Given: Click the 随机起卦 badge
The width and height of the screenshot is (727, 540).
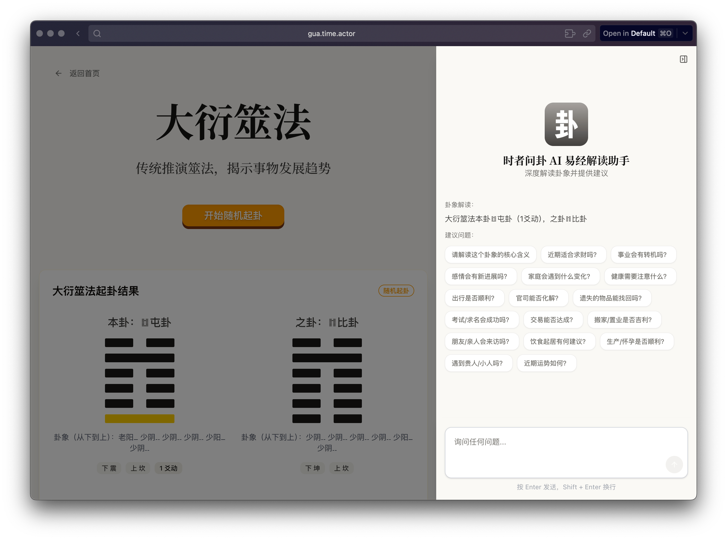Looking at the screenshot, I should pos(396,291).
